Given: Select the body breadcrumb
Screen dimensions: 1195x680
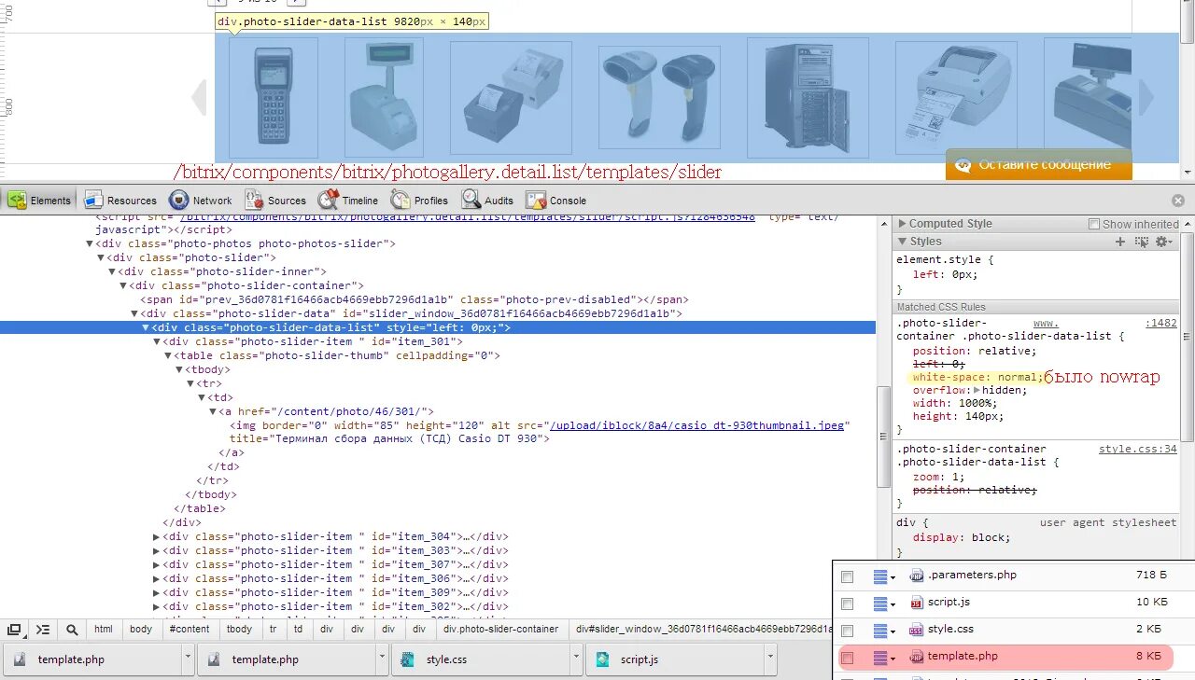Looking at the screenshot, I should 141,630.
